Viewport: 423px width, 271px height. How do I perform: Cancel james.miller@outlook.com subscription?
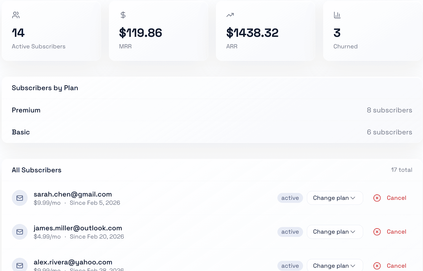pyautogui.click(x=390, y=232)
